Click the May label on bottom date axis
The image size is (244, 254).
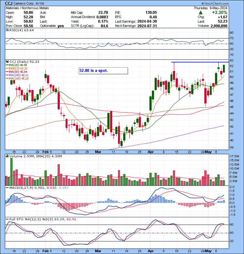[x=208, y=251]
